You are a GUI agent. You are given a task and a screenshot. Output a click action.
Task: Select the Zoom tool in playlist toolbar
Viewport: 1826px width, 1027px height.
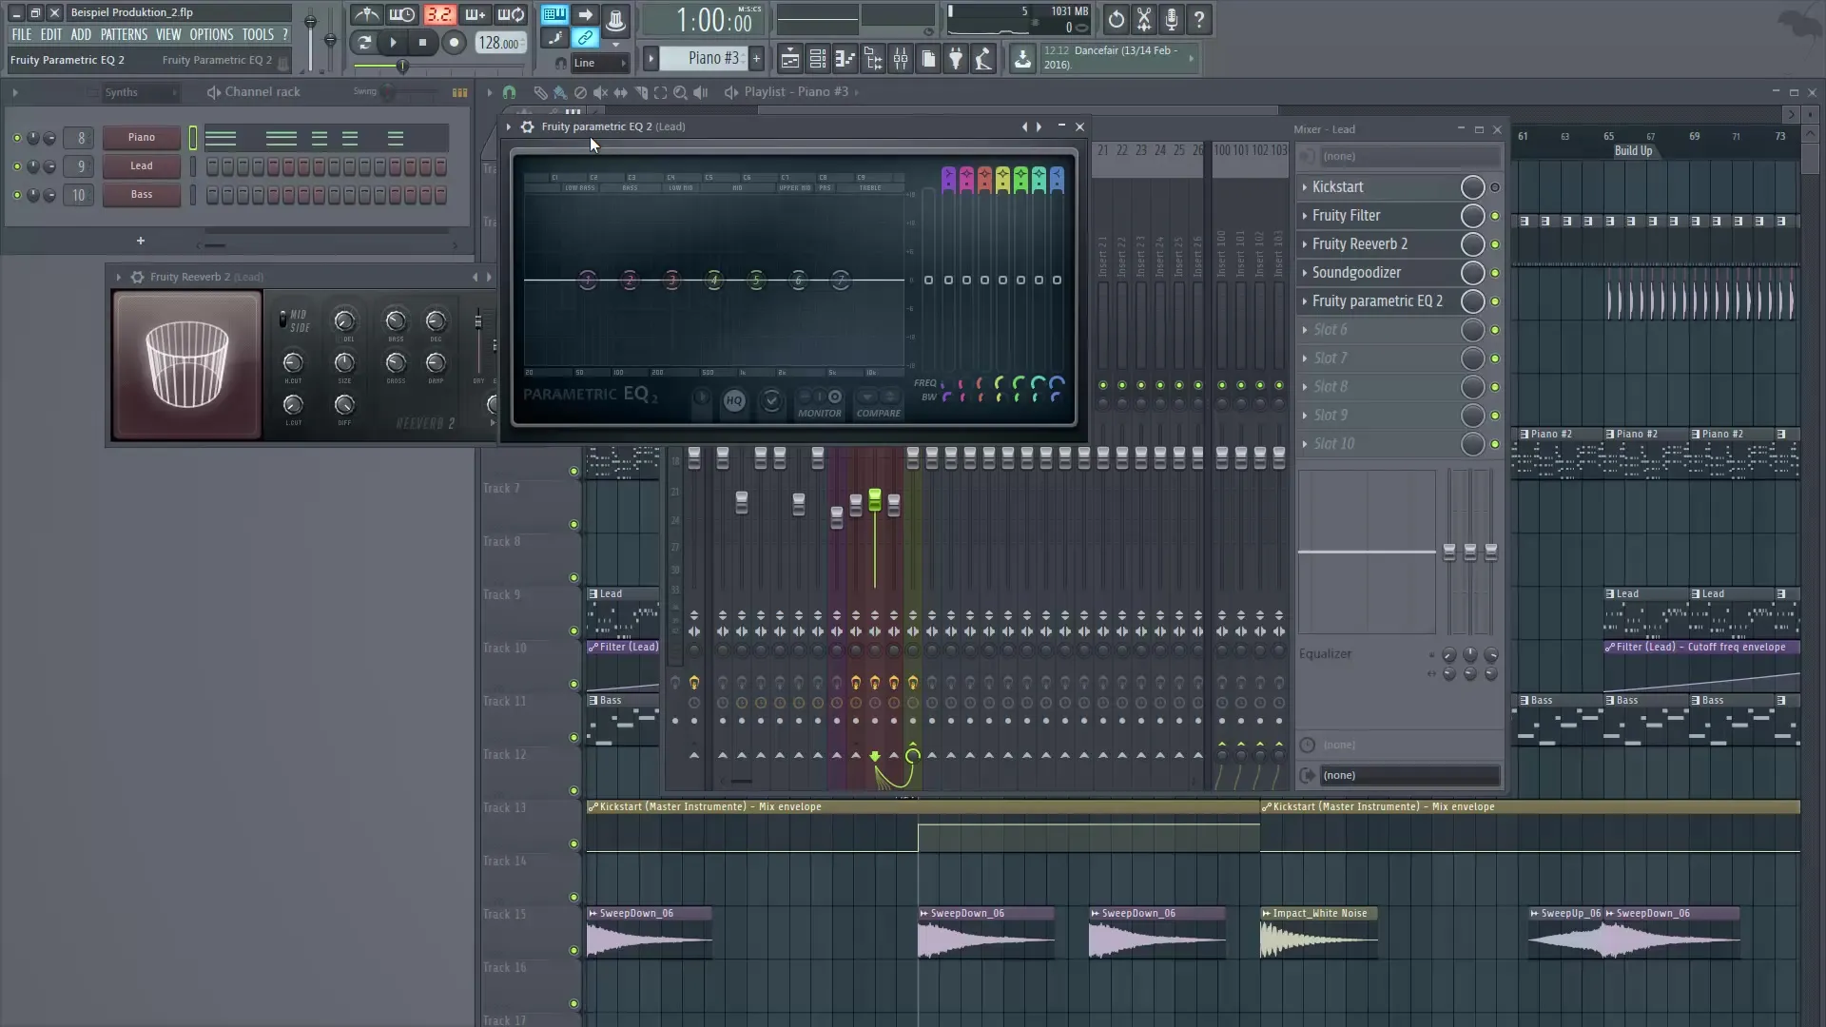click(x=681, y=92)
